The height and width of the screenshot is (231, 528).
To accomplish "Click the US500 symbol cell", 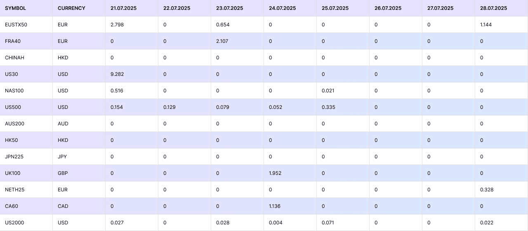I will (x=26, y=107).
